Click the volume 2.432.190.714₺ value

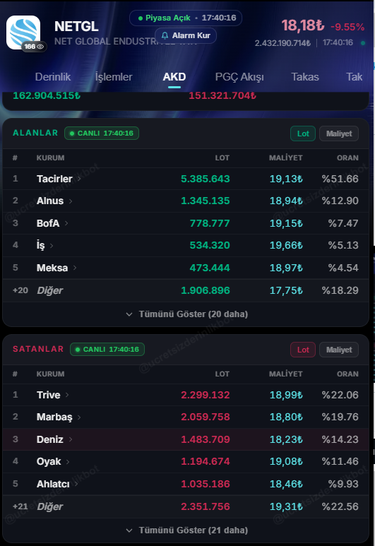282,43
